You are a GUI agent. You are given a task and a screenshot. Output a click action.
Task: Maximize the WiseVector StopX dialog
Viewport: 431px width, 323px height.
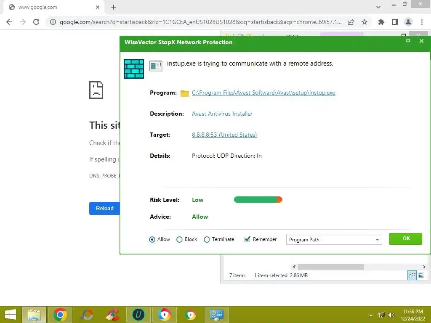click(408, 41)
